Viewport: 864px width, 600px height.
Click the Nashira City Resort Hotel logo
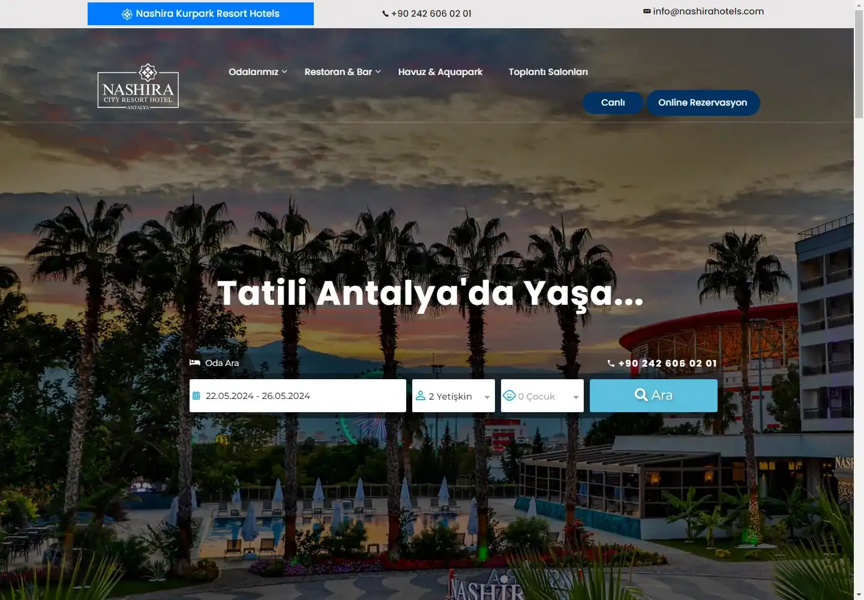coord(138,86)
